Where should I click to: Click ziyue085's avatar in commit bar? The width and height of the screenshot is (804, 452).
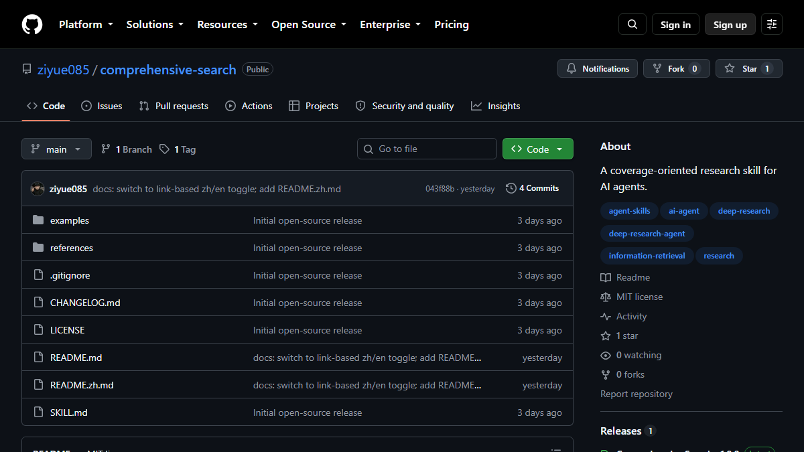[x=38, y=189]
